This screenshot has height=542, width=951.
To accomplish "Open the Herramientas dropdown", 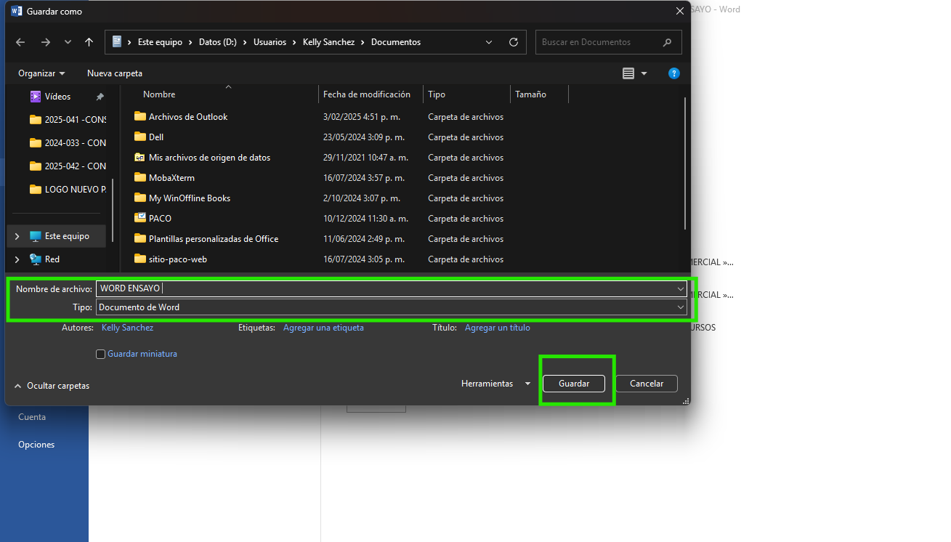I will click(x=495, y=384).
